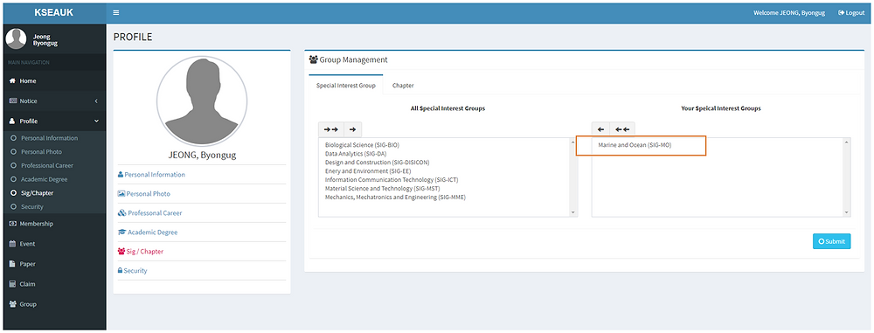Open Security link in profile card
874x333 pixels.
(x=132, y=271)
